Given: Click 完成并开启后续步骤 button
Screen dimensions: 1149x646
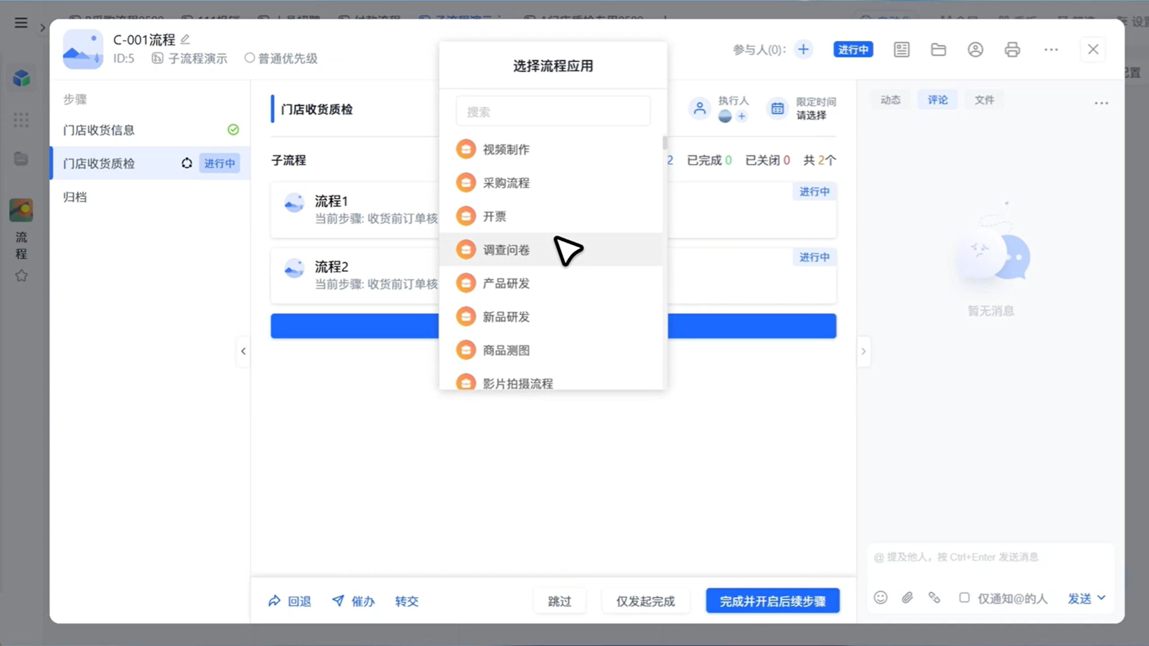Looking at the screenshot, I should [x=772, y=601].
